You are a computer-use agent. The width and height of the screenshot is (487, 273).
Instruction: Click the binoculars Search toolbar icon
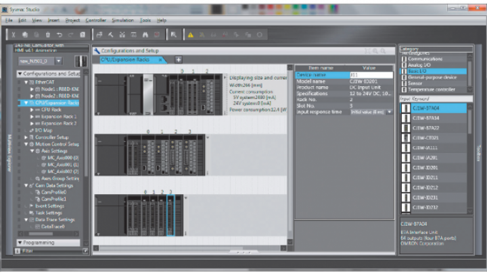[x=145, y=34]
